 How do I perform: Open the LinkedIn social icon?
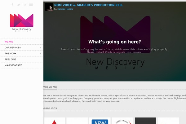click(25, 5)
